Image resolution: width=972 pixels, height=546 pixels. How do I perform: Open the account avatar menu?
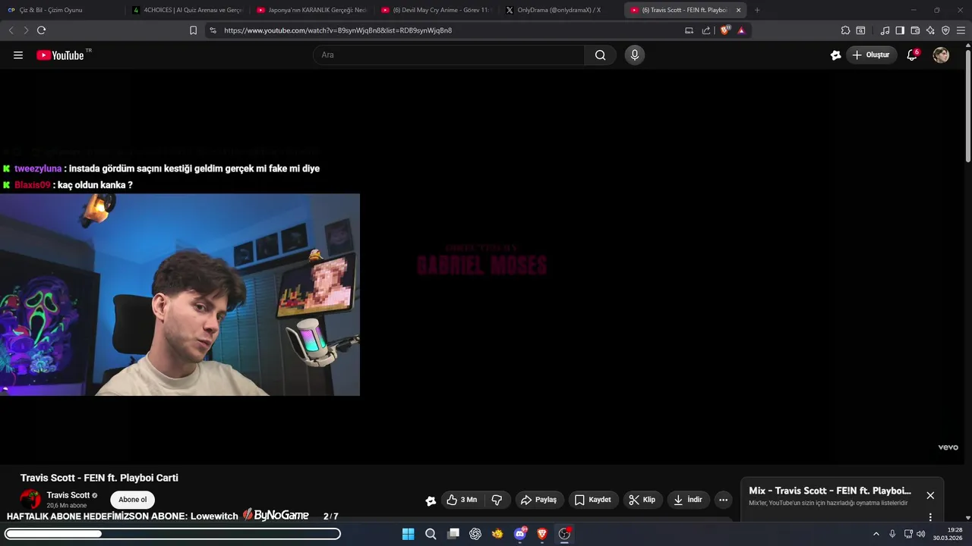(x=941, y=55)
